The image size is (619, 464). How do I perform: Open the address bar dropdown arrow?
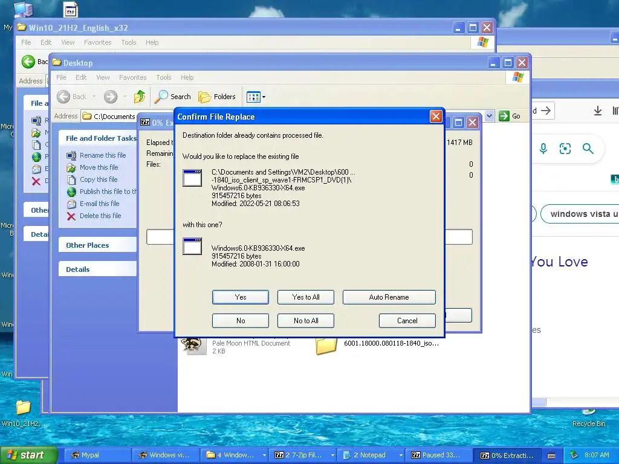(x=489, y=116)
